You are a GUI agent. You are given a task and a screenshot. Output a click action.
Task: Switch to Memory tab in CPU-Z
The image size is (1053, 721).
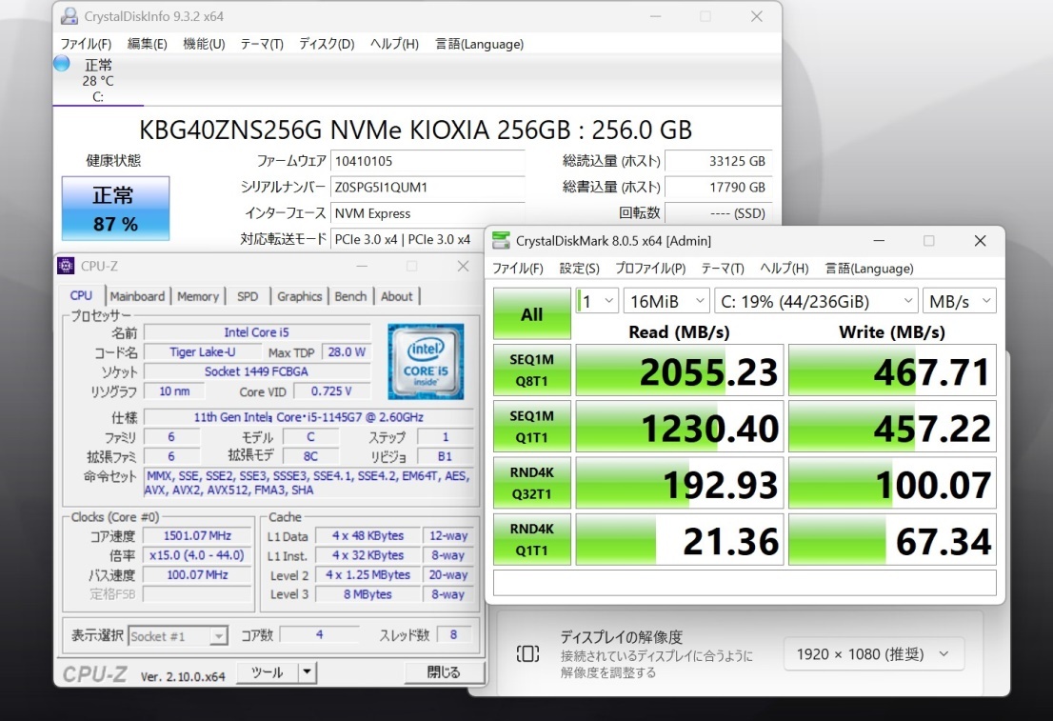coord(198,296)
